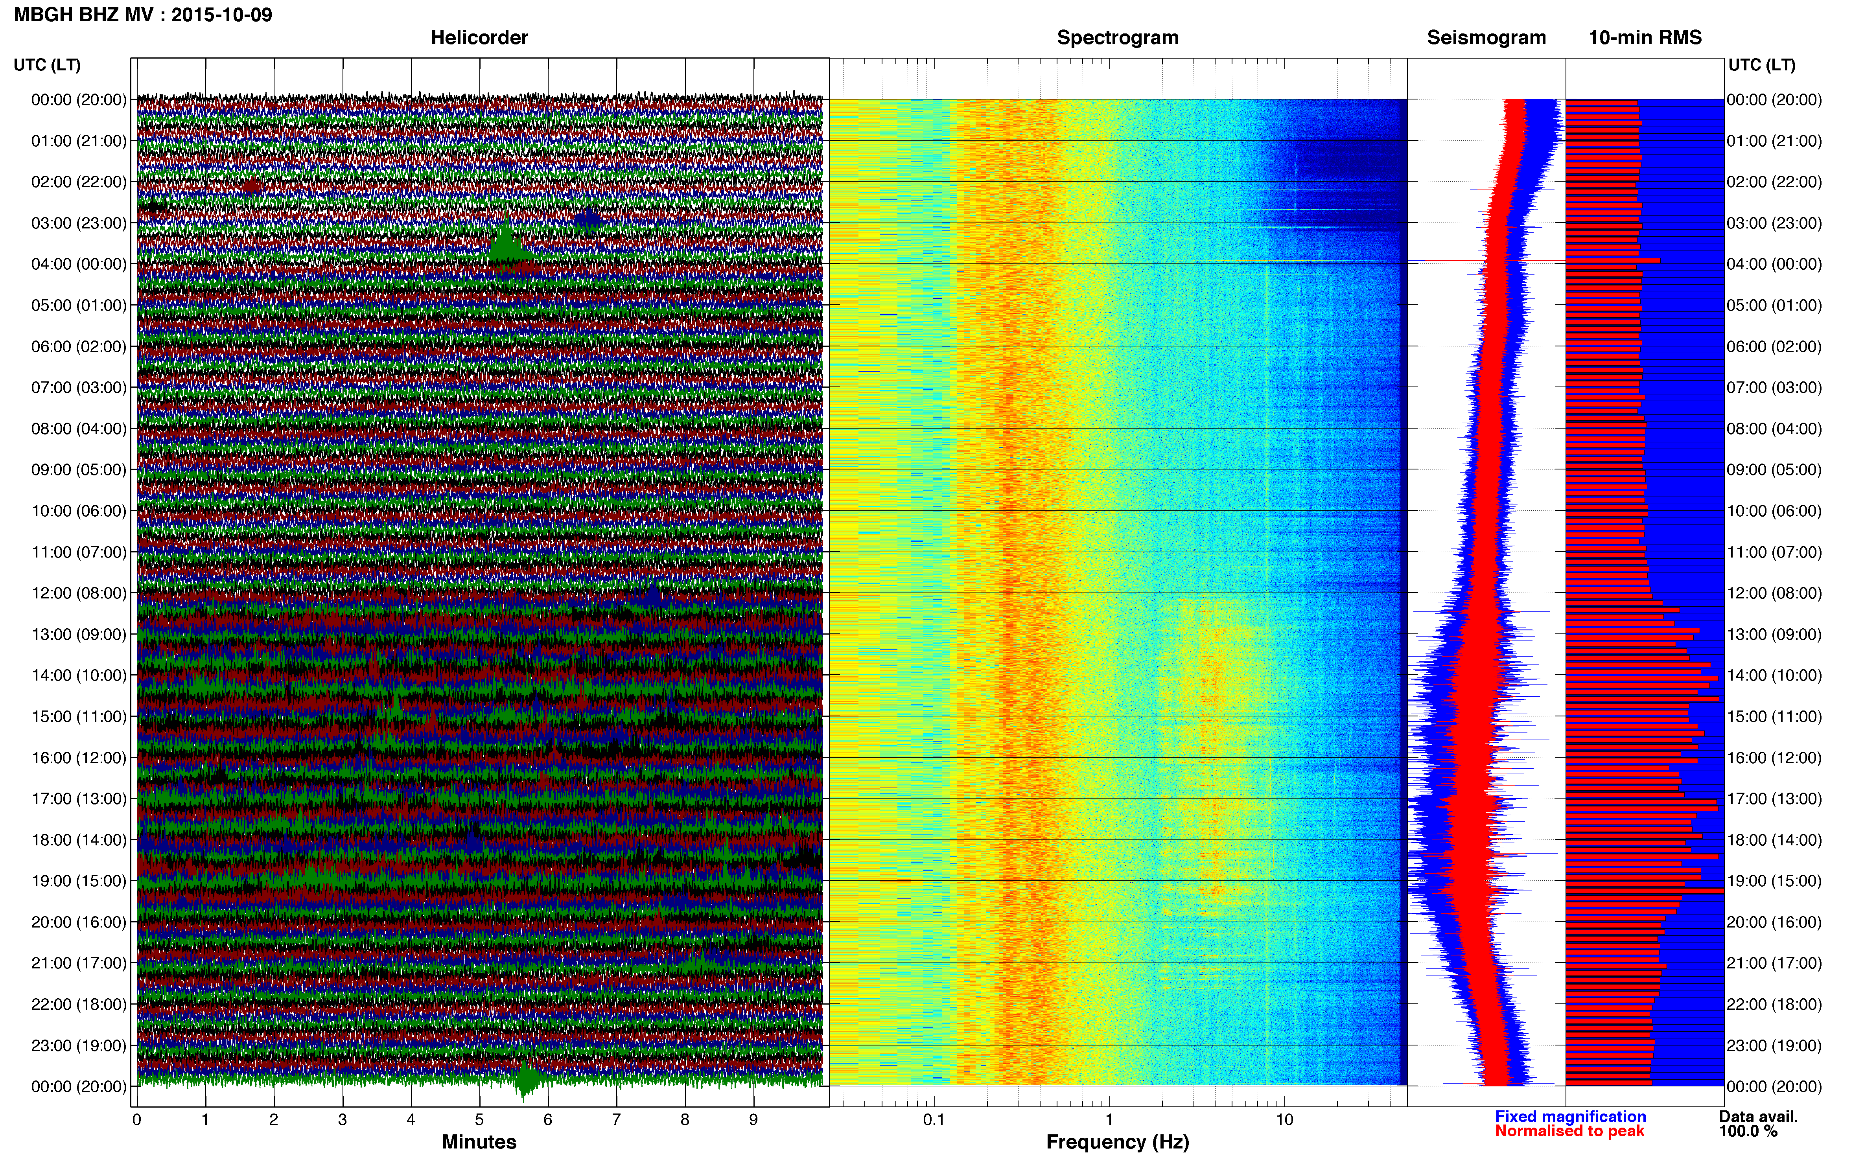
Task: Click the 'Fixed magnification' legend text
Action: [1570, 1117]
